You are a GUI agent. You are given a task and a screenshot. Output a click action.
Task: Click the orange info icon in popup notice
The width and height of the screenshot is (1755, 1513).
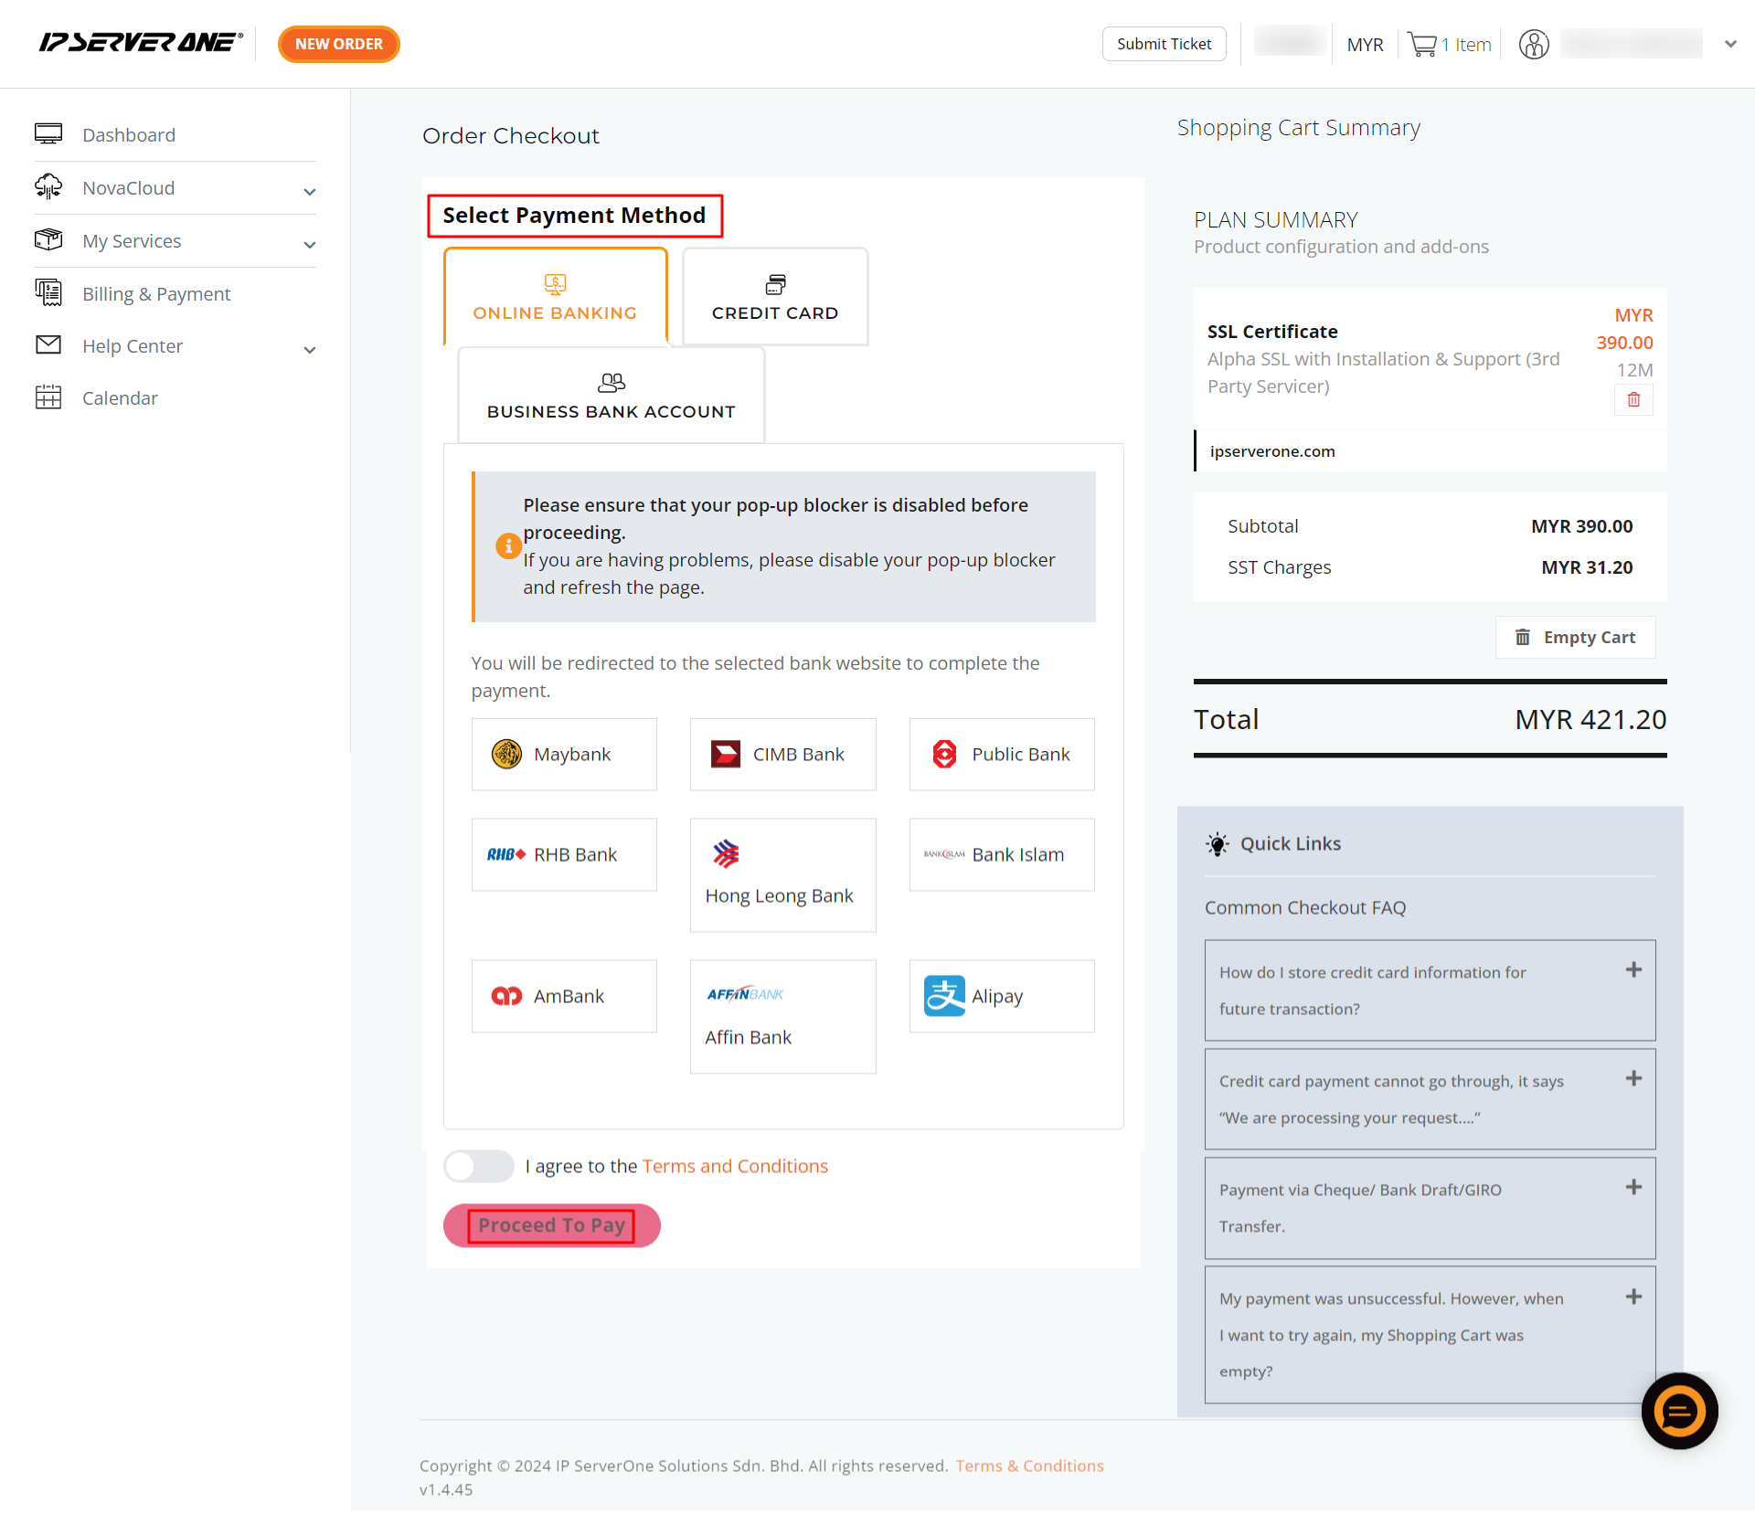pyautogui.click(x=508, y=546)
